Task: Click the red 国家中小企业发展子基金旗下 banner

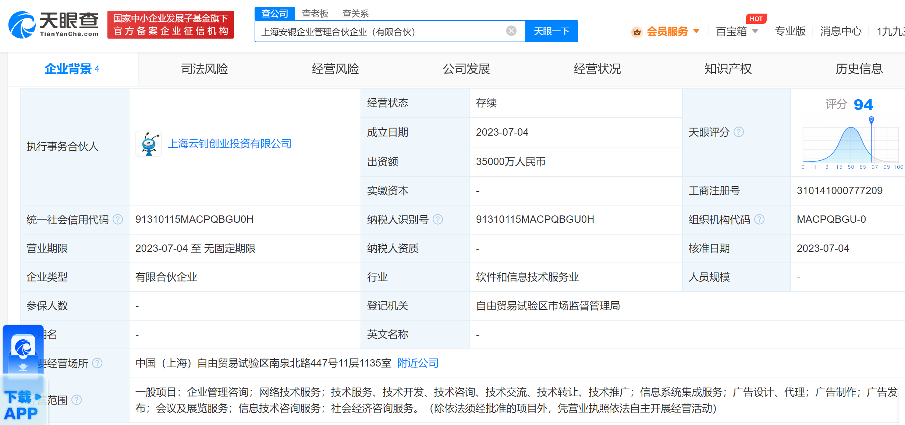Action: tap(171, 25)
